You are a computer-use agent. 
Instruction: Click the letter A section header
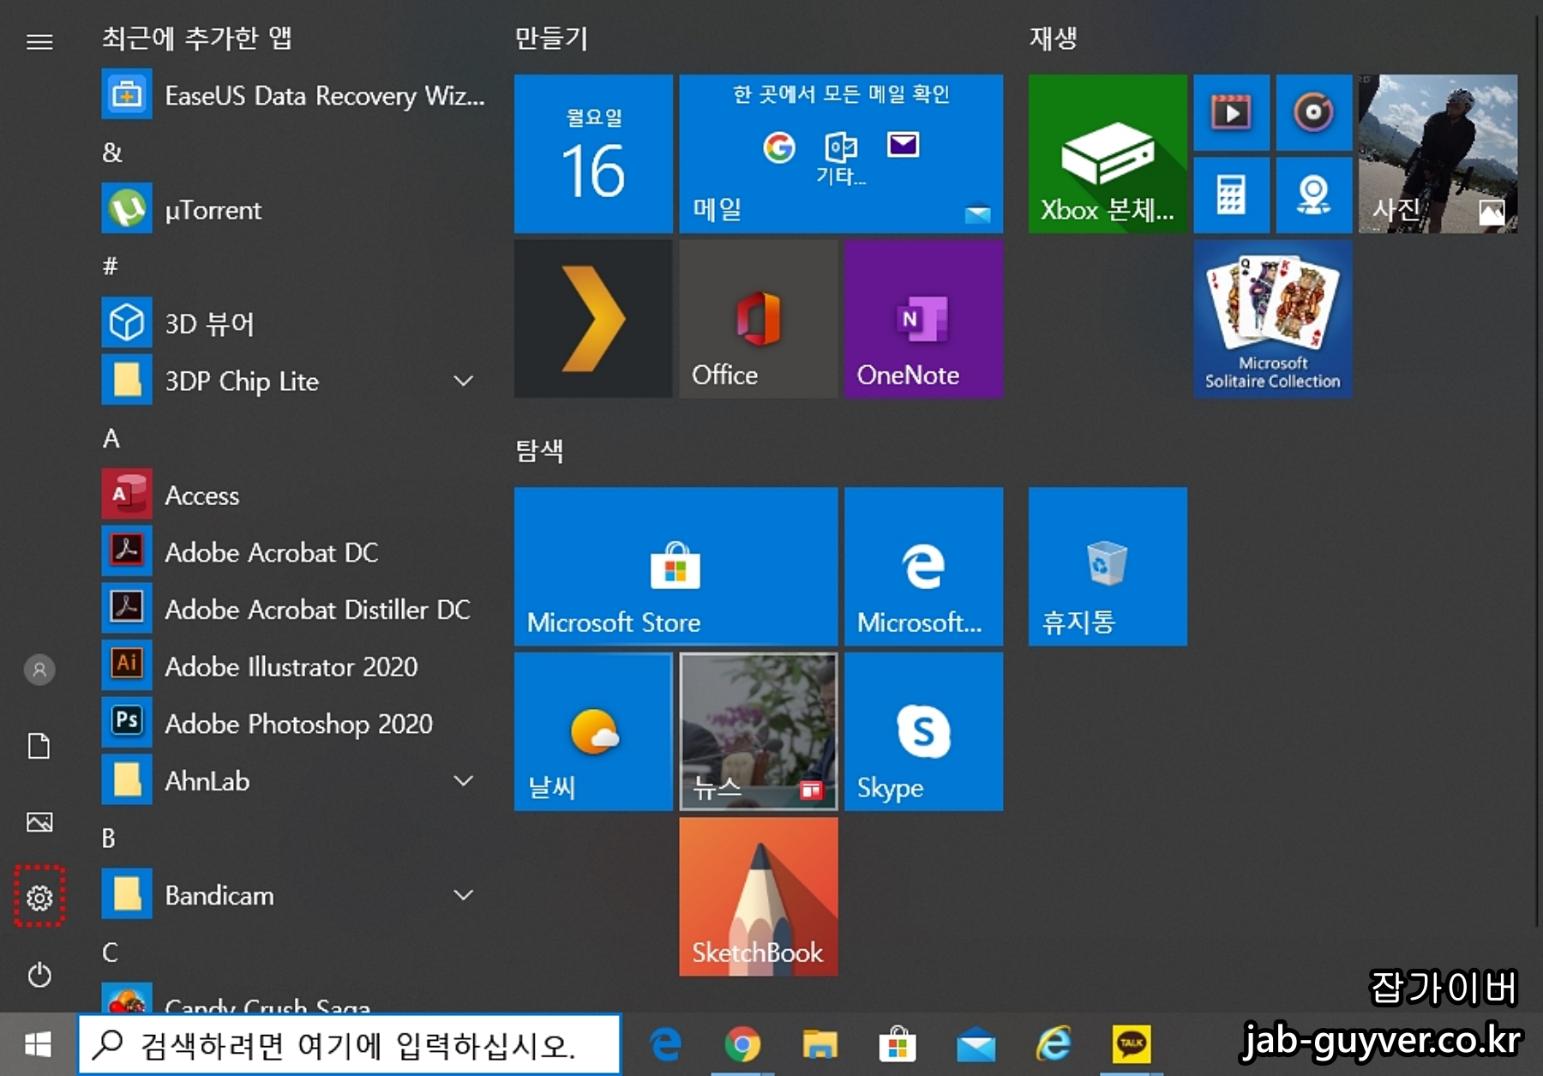pyautogui.click(x=111, y=438)
